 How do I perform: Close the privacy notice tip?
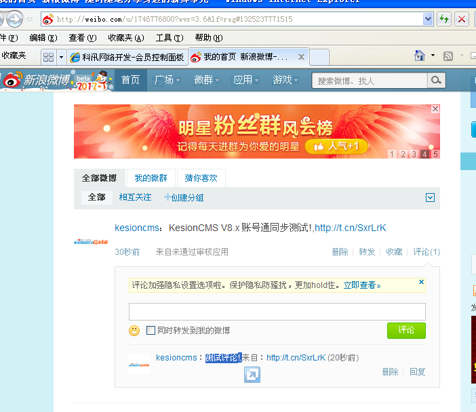point(421,282)
